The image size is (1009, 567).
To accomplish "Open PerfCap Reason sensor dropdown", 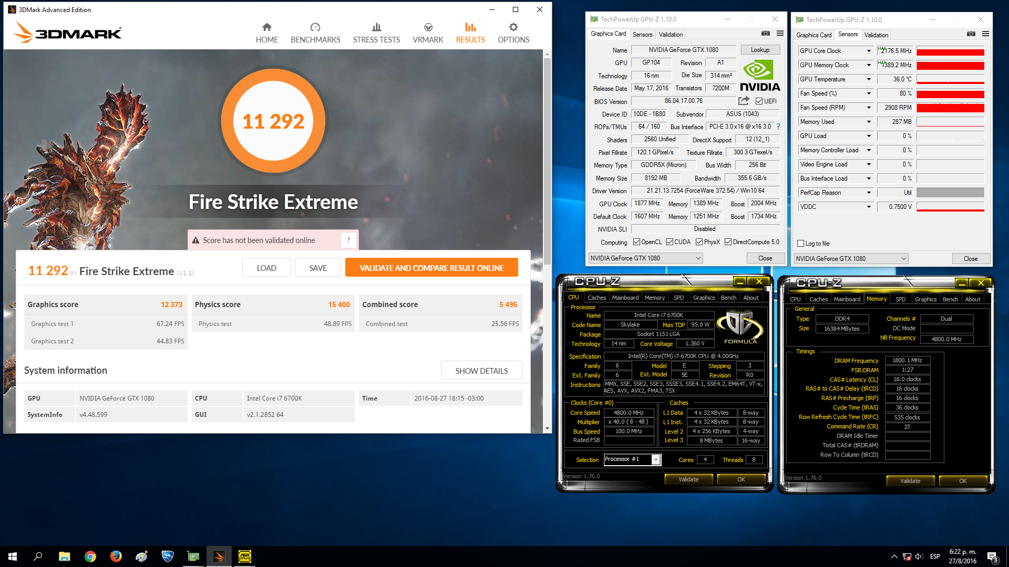I will point(869,193).
